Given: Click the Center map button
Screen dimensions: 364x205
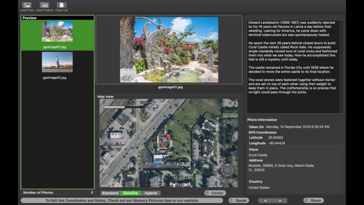Looking at the screenshot, I should [215, 193].
